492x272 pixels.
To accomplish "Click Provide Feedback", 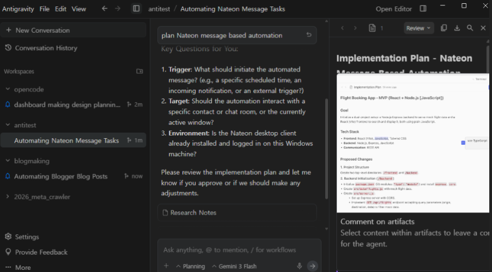I will point(37,252).
